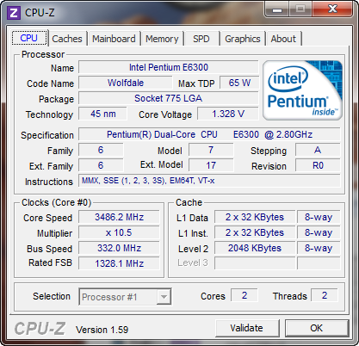
Task: Select the Memory tab
Action: tap(162, 39)
